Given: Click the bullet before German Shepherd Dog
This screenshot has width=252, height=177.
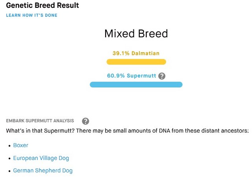Looking at the screenshot, I should click(10, 171).
